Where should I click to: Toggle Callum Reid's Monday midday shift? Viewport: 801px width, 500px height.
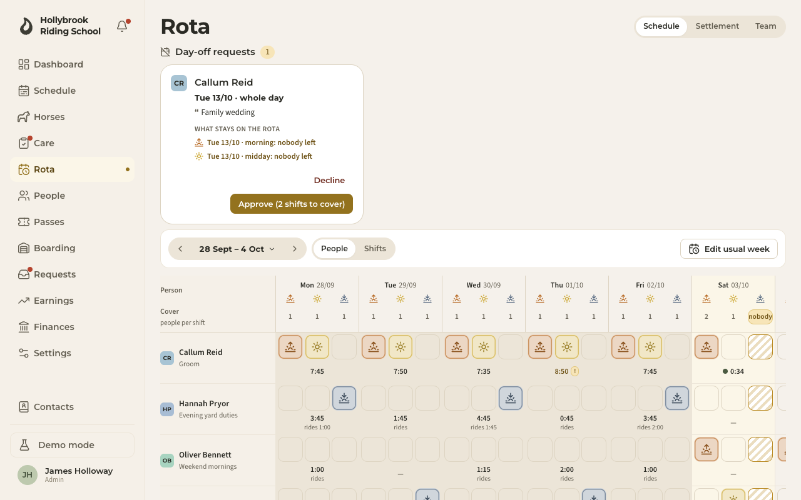[x=317, y=347]
